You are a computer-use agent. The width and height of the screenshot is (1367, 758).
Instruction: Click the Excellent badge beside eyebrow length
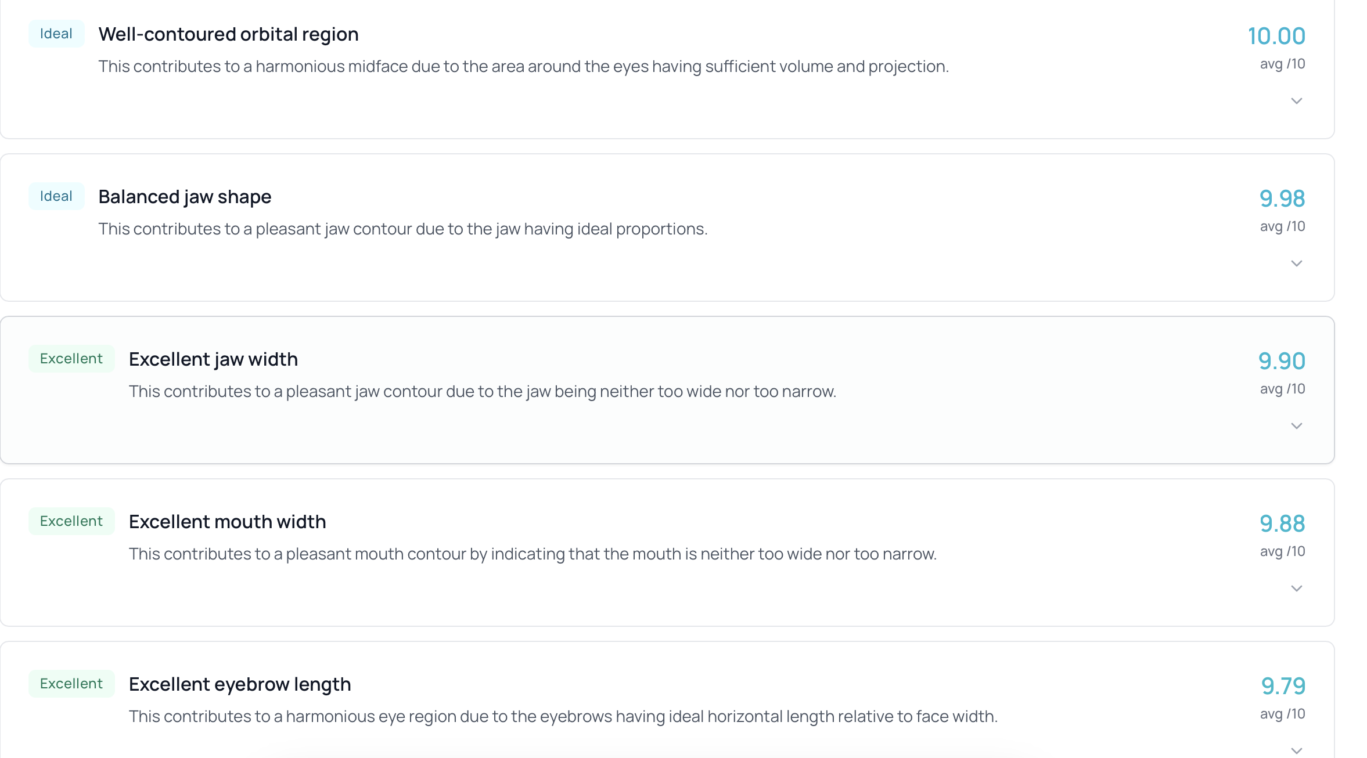[x=71, y=684]
